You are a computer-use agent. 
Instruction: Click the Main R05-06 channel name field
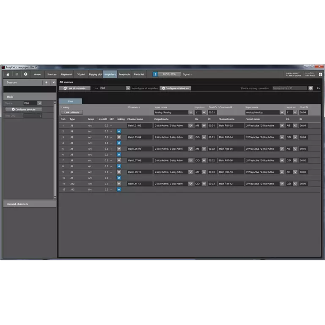pyautogui.click(x=231, y=149)
